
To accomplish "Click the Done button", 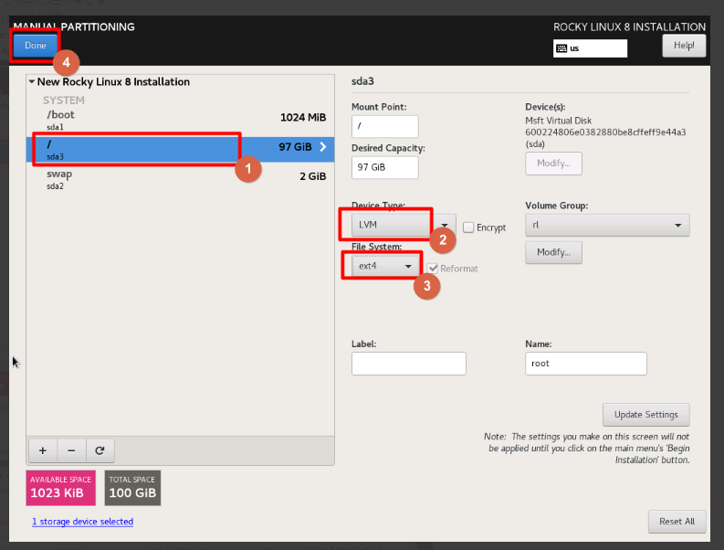I will pyautogui.click(x=35, y=46).
